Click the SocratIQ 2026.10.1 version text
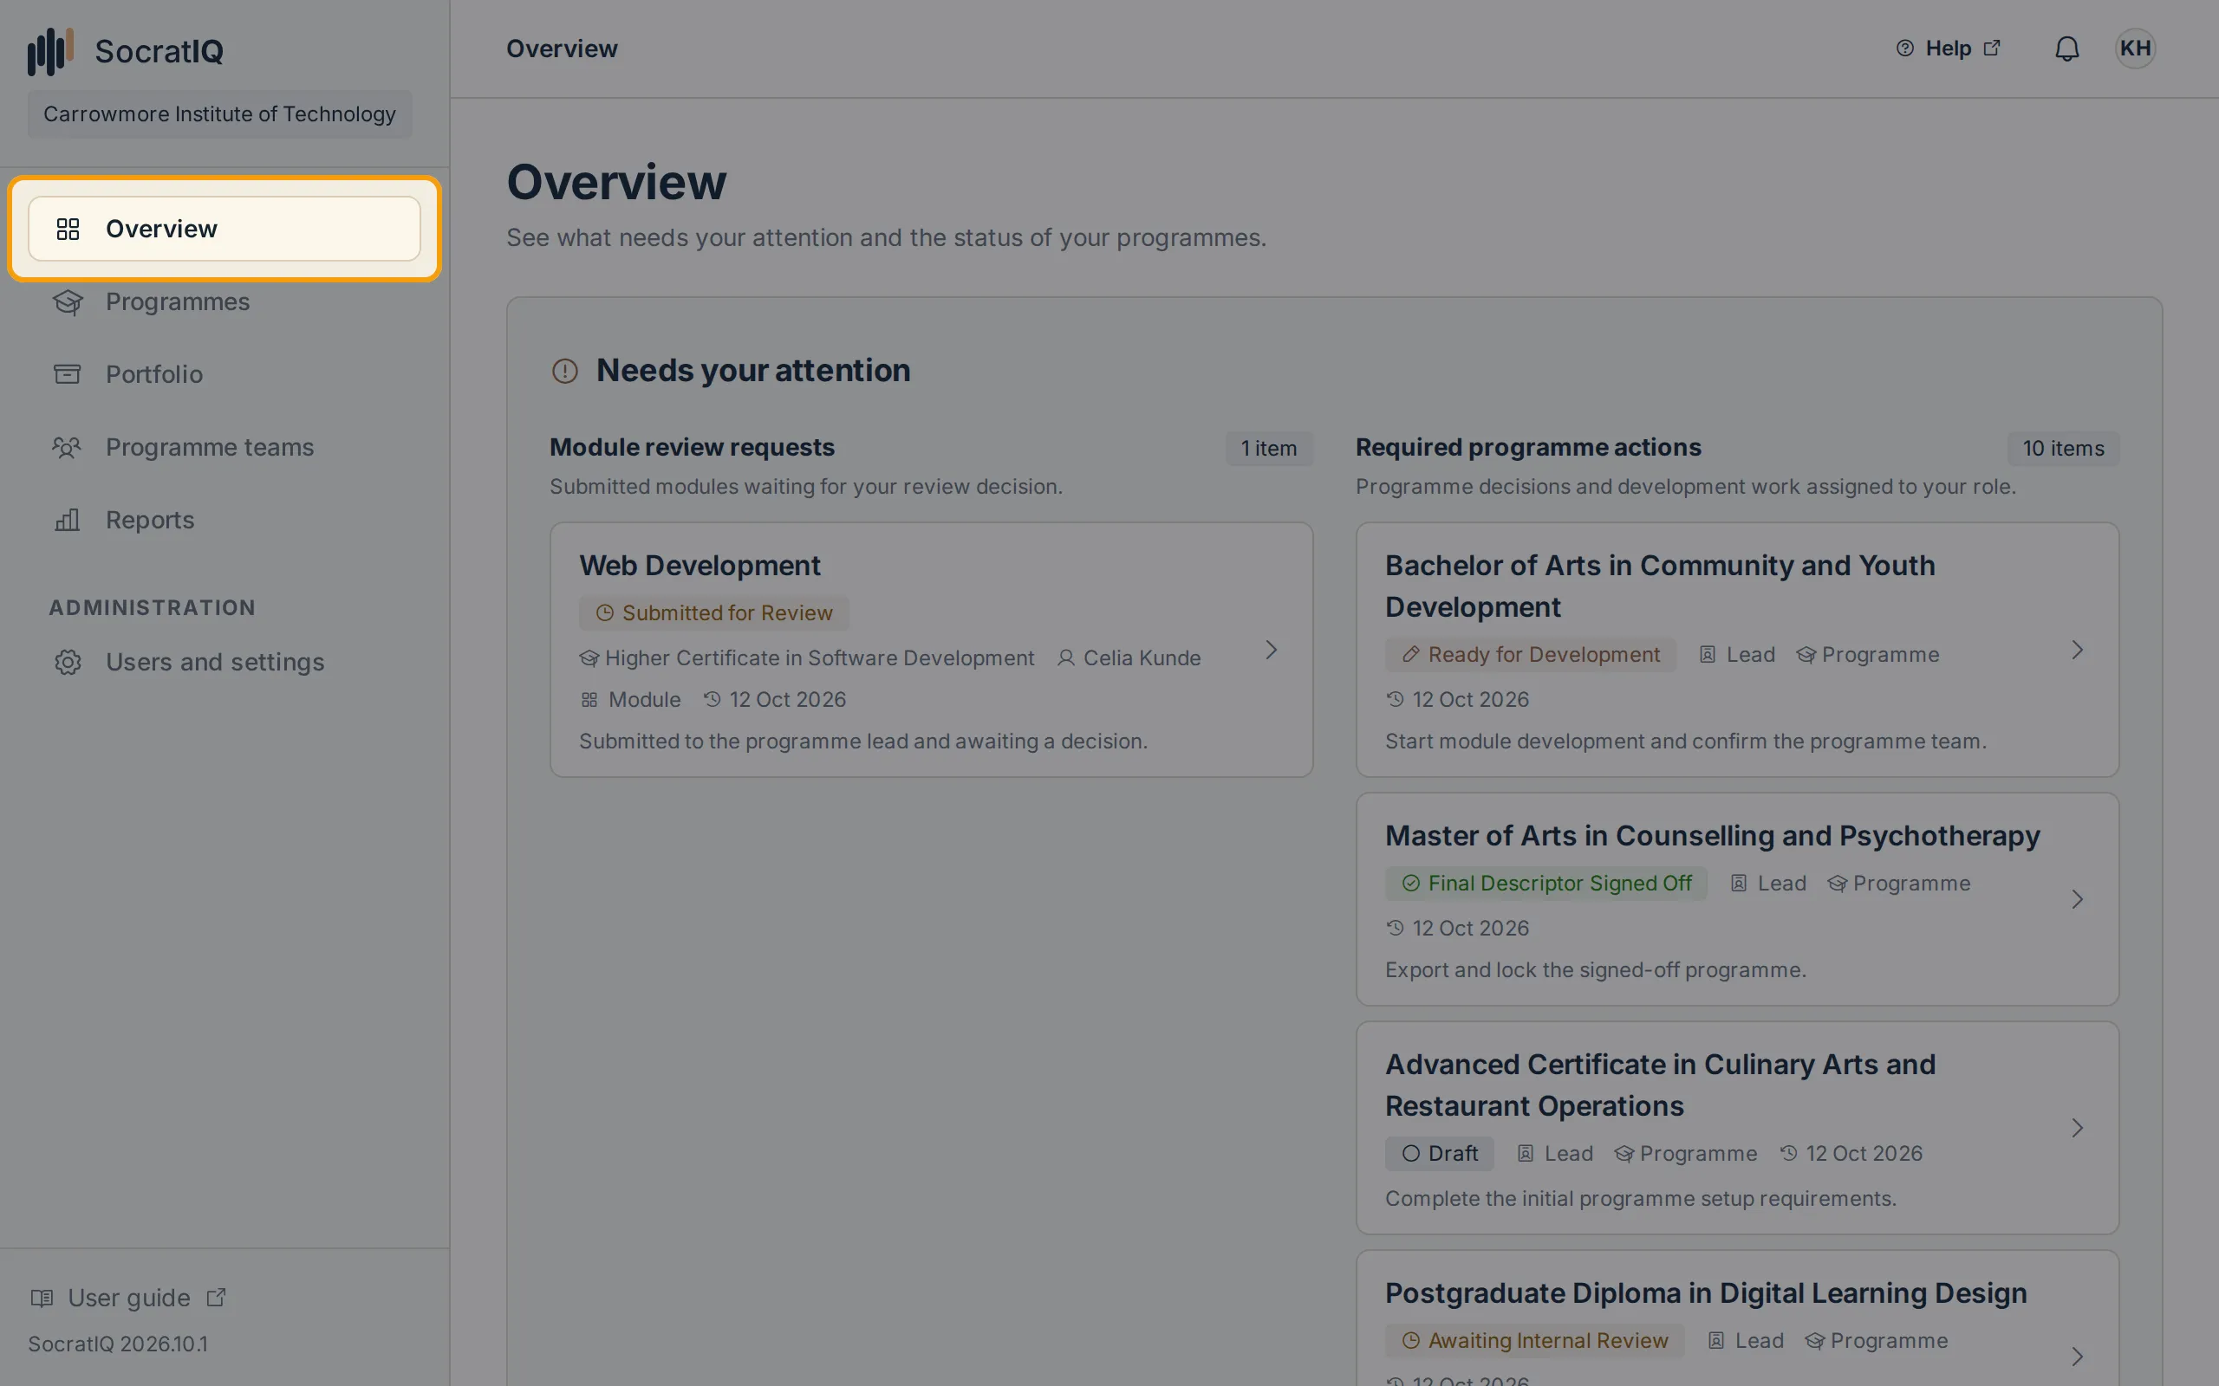Image resolution: width=2219 pixels, height=1386 pixels. click(x=118, y=1344)
